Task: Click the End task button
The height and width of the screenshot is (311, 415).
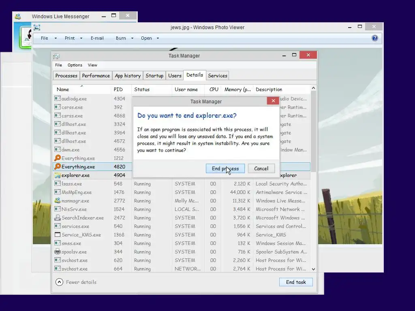Action: [296, 282]
